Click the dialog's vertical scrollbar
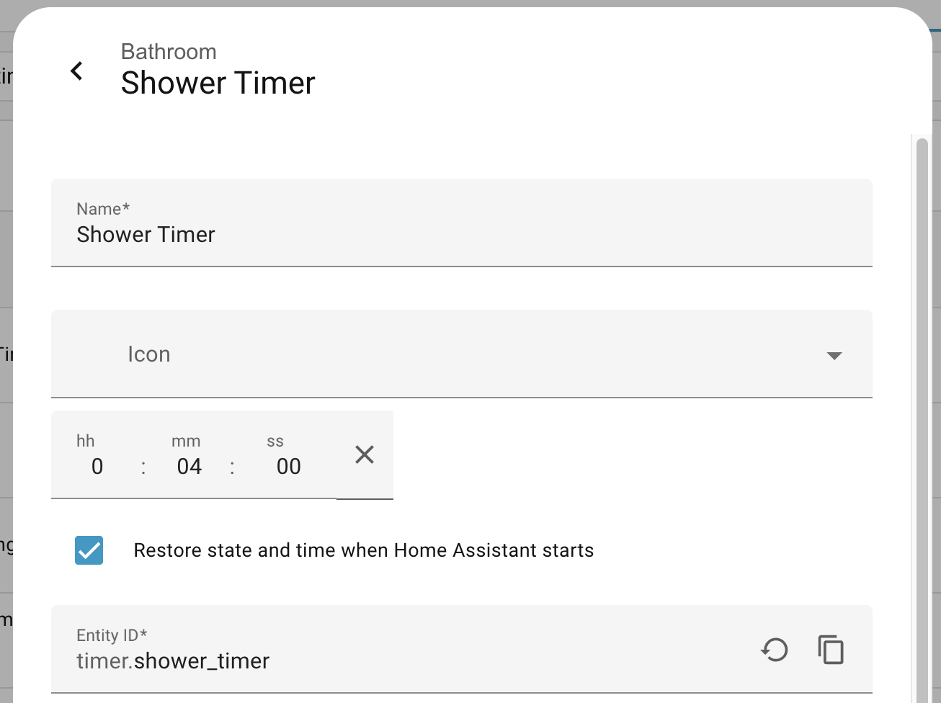 922,418
